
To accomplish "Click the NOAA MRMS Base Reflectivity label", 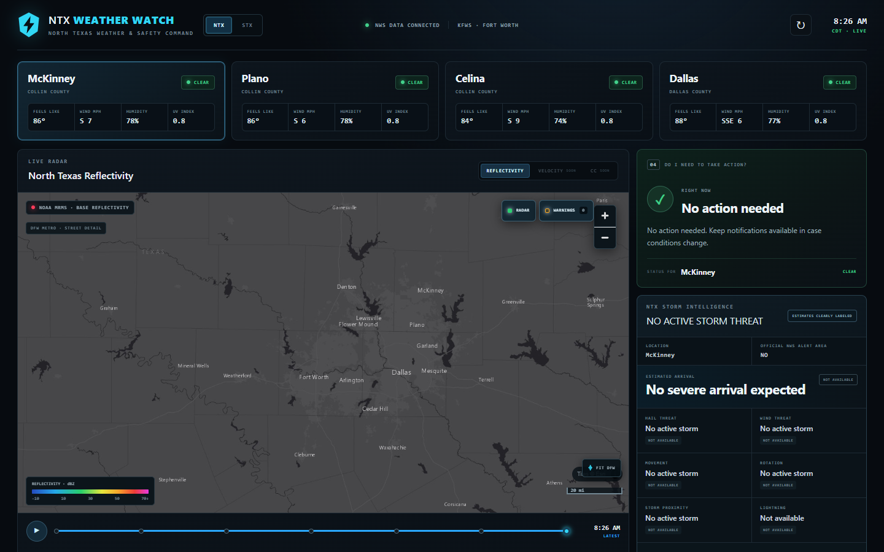I will [x=80, y=207].
